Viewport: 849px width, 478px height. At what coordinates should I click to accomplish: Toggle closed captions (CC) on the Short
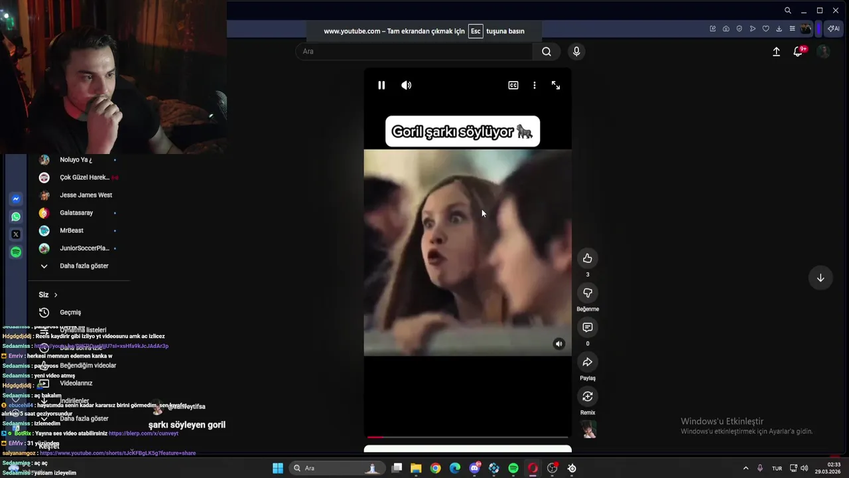513,85
